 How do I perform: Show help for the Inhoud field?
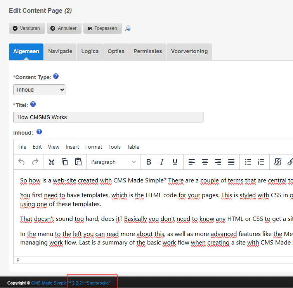point(39,132)
